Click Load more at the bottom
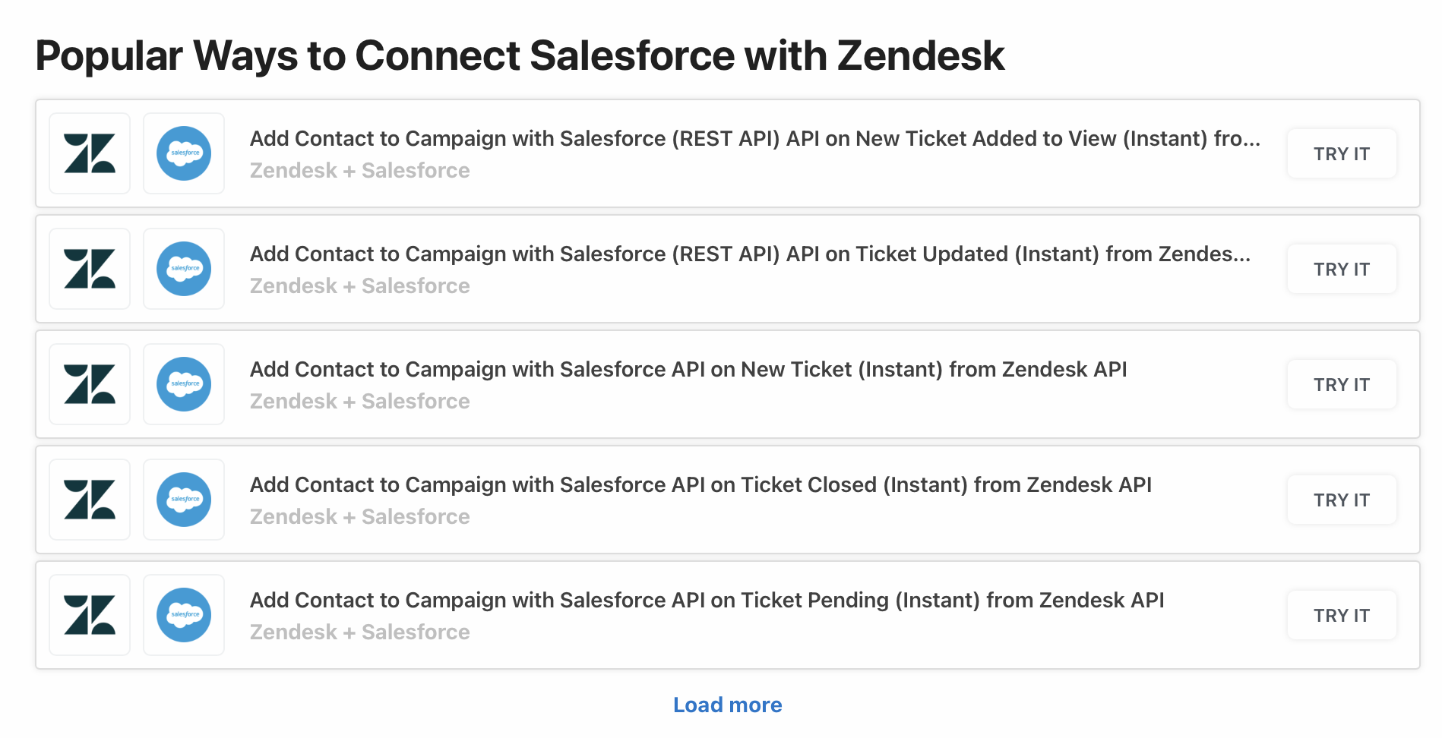Screen dimensions: 1442x738 [x=726, y=705]
